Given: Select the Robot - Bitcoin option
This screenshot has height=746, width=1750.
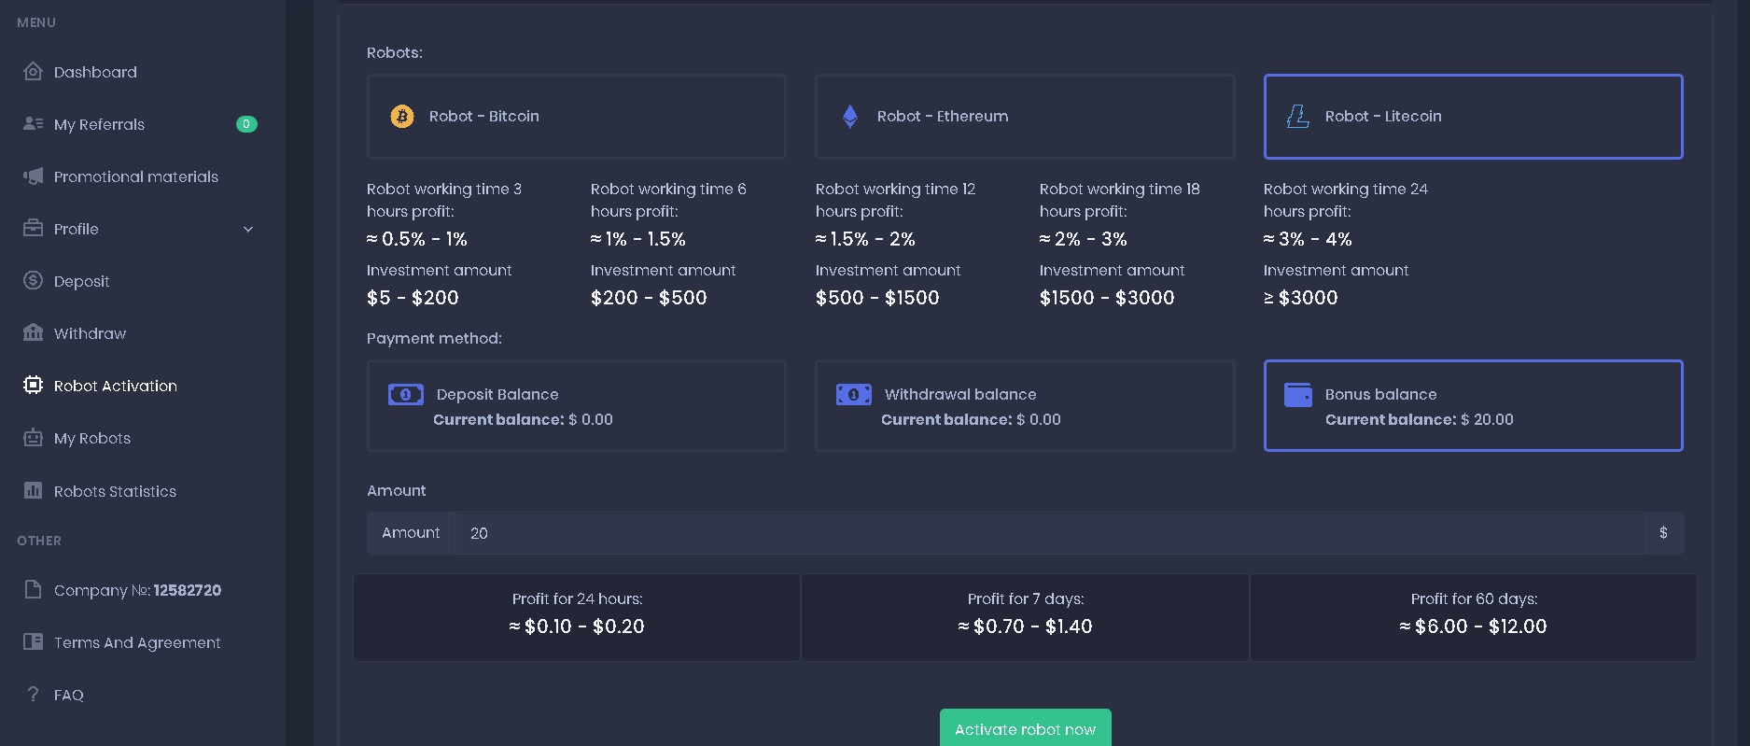Looking at the screenshot, I should (x=576, y=117).
